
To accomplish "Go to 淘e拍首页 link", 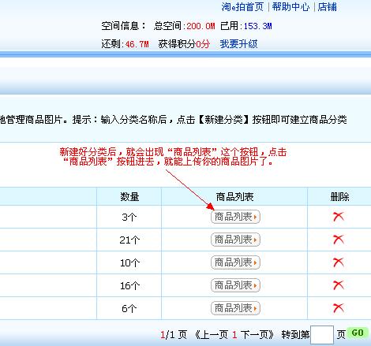I will (x=242, y=7).
